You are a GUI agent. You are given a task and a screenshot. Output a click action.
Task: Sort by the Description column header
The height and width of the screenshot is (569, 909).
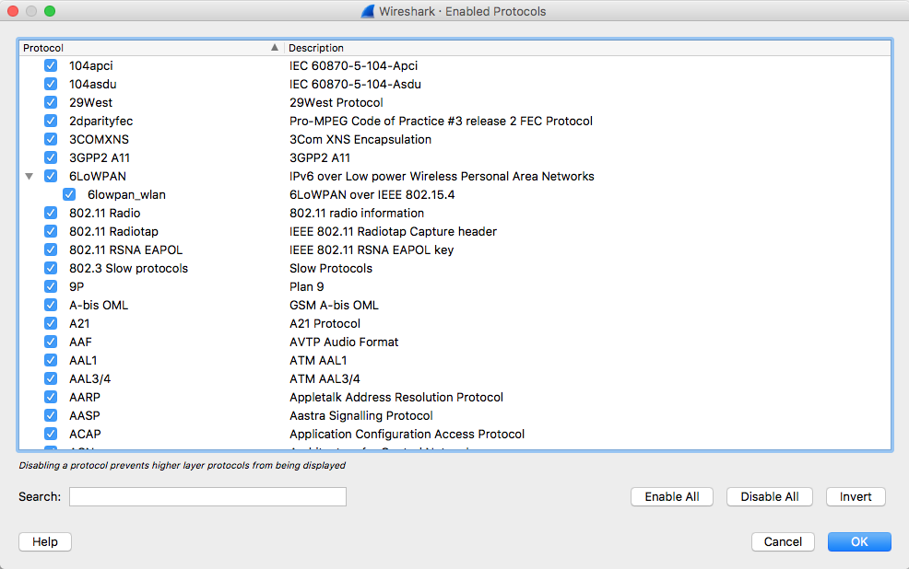click(x=586, y=48)
